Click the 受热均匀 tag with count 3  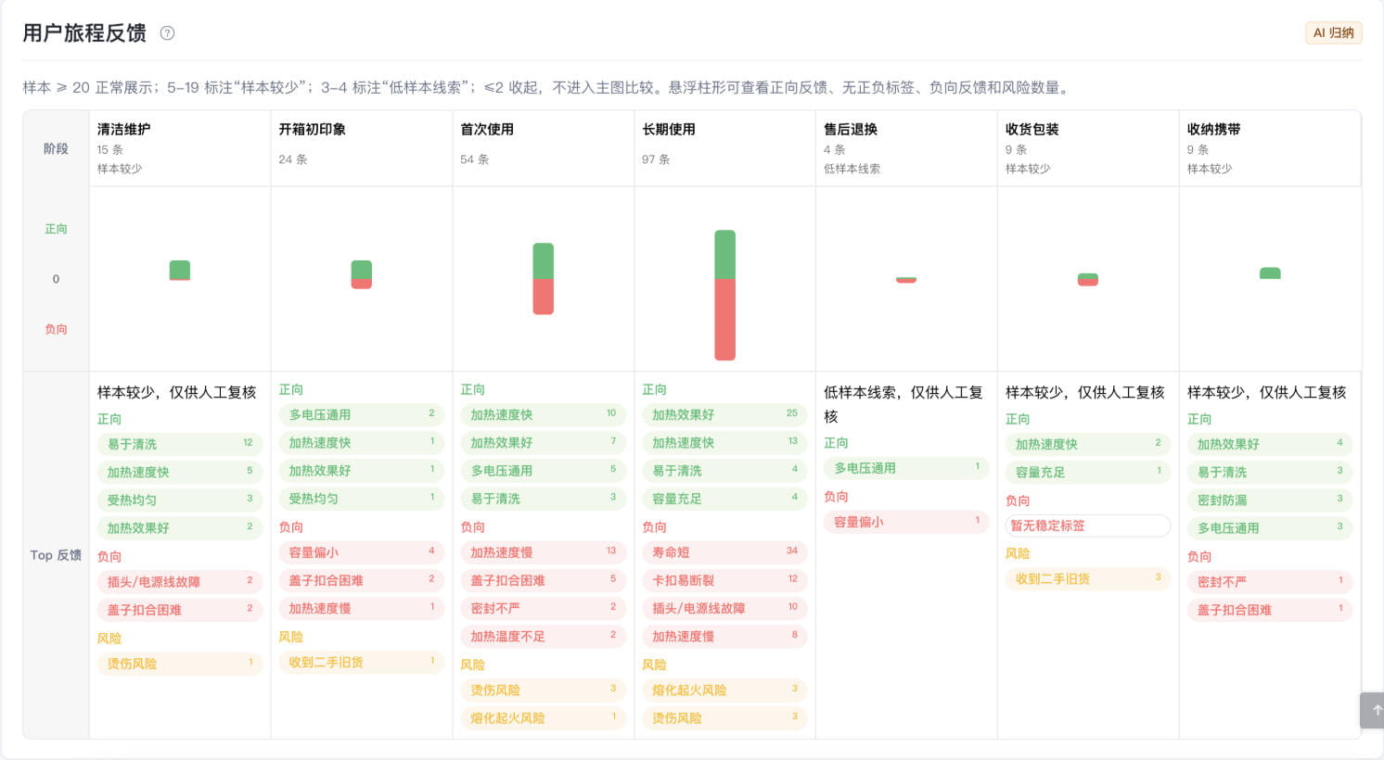tap(180, 500)
